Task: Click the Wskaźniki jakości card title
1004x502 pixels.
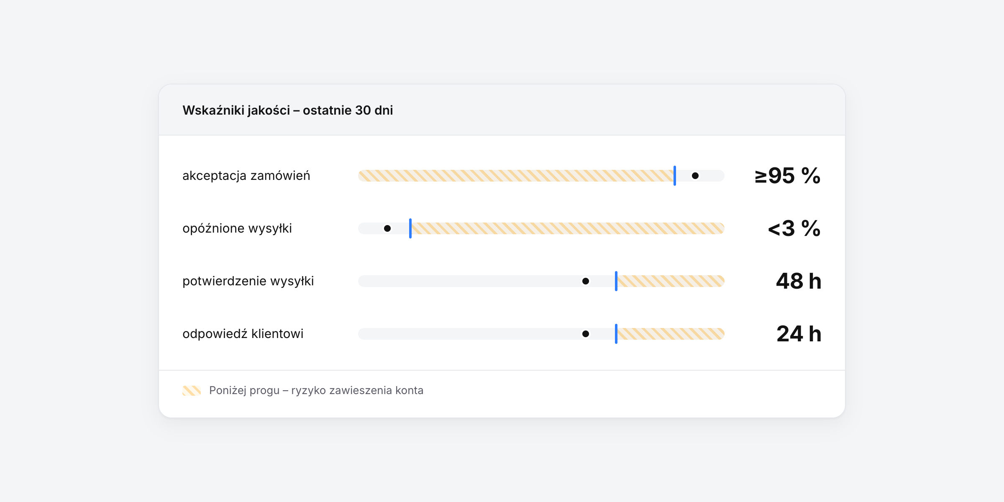Action: click(288, 110)
